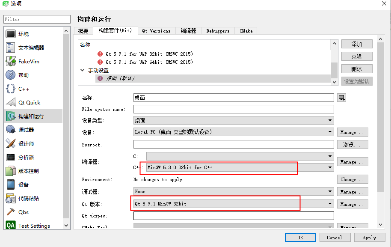Click the File system name field
This screenshot has width=391, height=247.
234,109
